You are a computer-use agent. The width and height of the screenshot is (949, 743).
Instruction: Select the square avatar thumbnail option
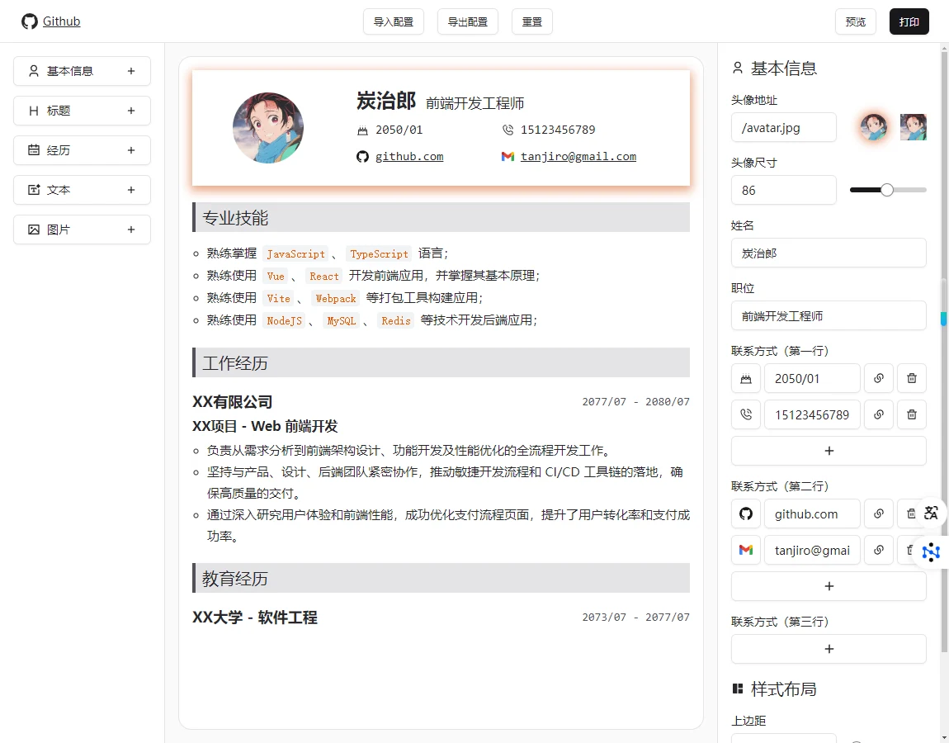point(914,127)
